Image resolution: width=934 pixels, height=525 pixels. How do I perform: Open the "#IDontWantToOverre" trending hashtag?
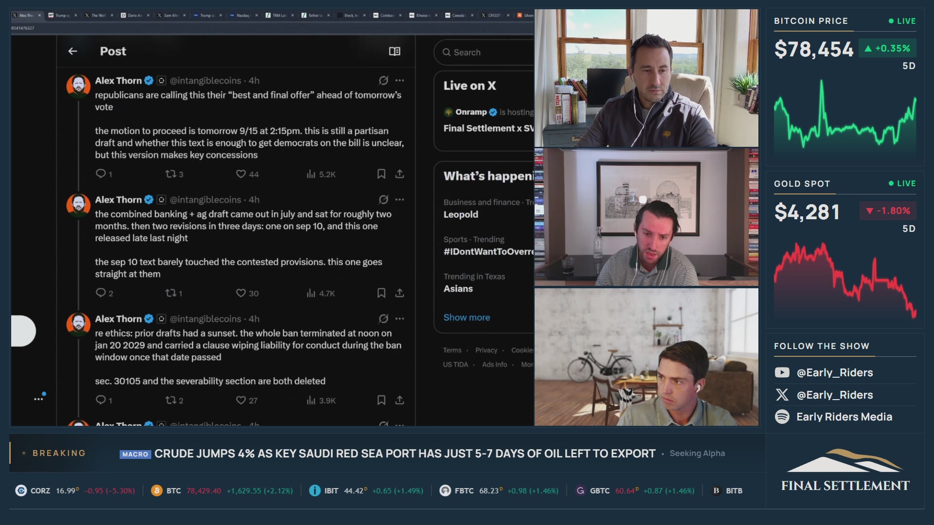pyautogui.click(x=488, y=251)
